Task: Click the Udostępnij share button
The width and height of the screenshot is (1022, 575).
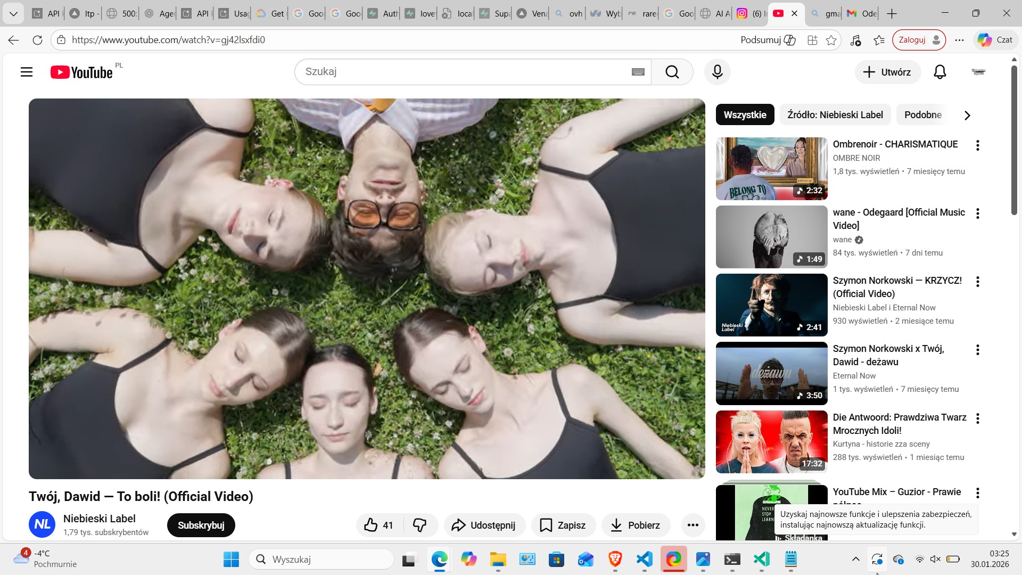Action: click(484, 525)
